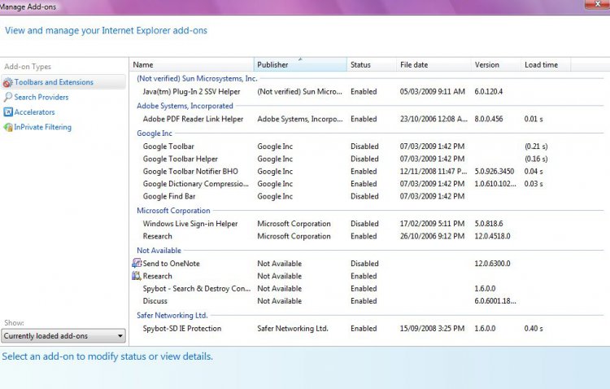
Task: Click version 5.0.926.3450
Action: click(x=494, y=172)
